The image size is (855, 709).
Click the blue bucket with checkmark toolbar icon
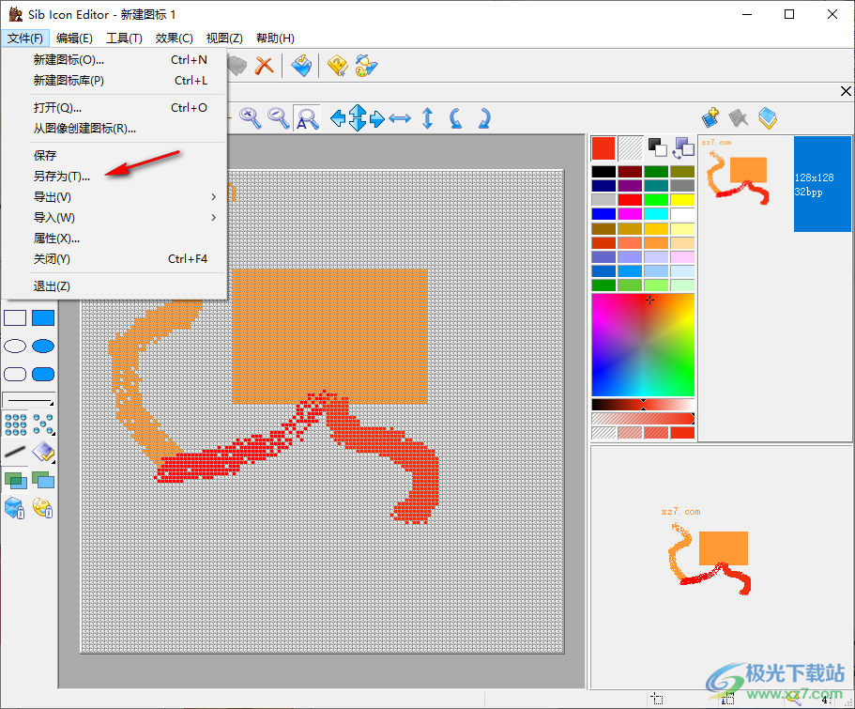pyautogui.click(x=301, y=66)
